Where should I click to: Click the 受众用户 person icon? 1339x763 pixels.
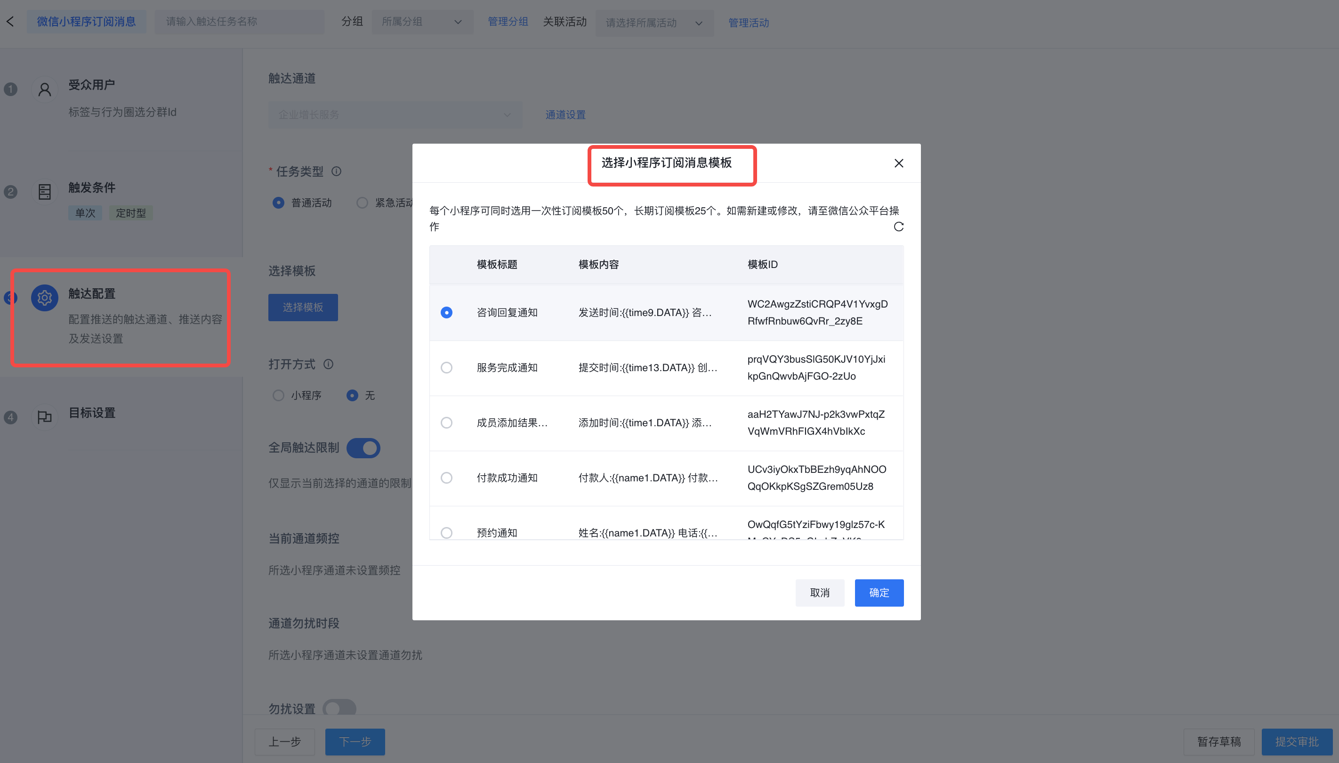[45, 89]
